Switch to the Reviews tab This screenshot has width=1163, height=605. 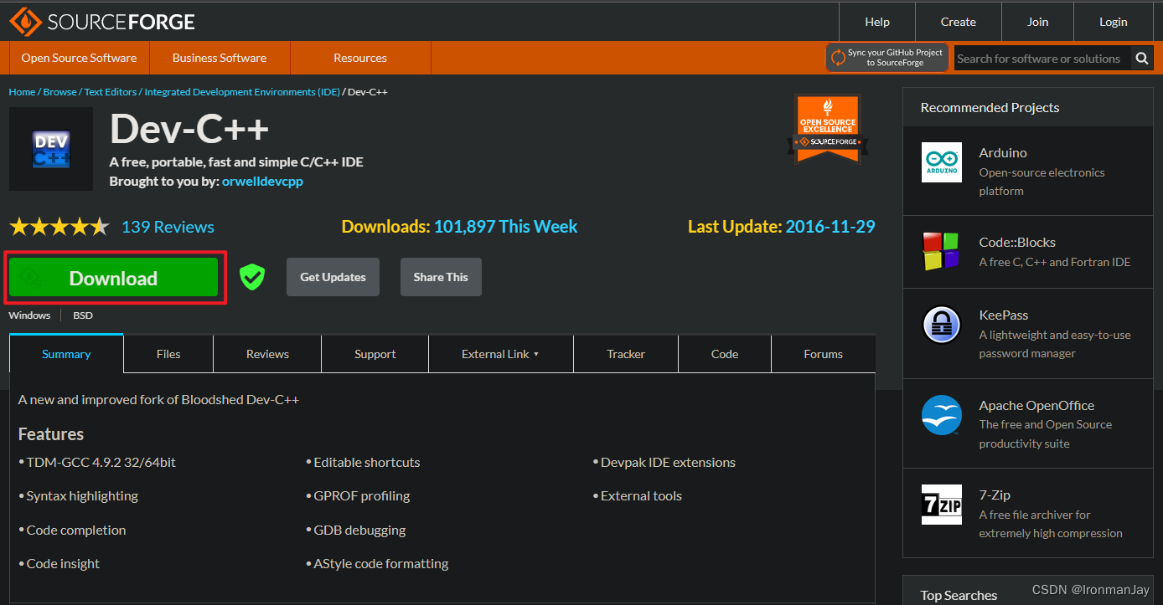pos(267,354)
